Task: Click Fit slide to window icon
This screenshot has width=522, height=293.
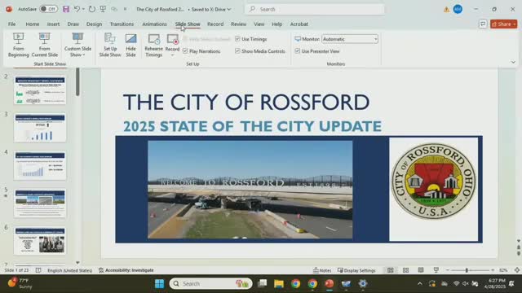Action: (x=517, y=270)
